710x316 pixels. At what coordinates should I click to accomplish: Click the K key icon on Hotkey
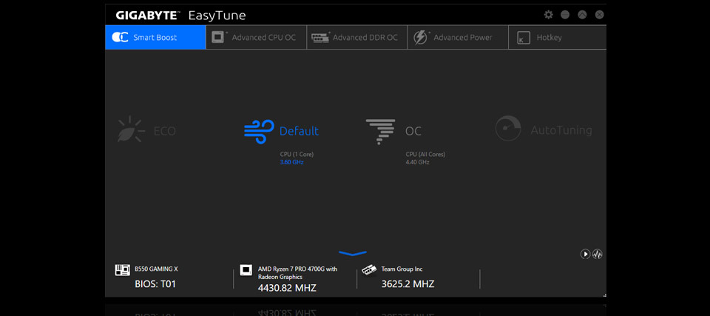[x=524, y=38]
